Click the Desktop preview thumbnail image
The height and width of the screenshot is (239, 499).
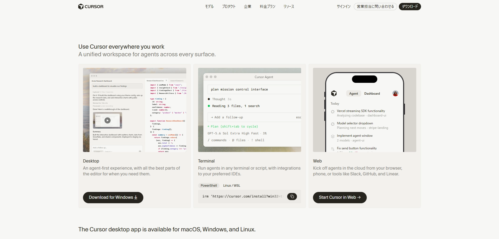(135, 110)
